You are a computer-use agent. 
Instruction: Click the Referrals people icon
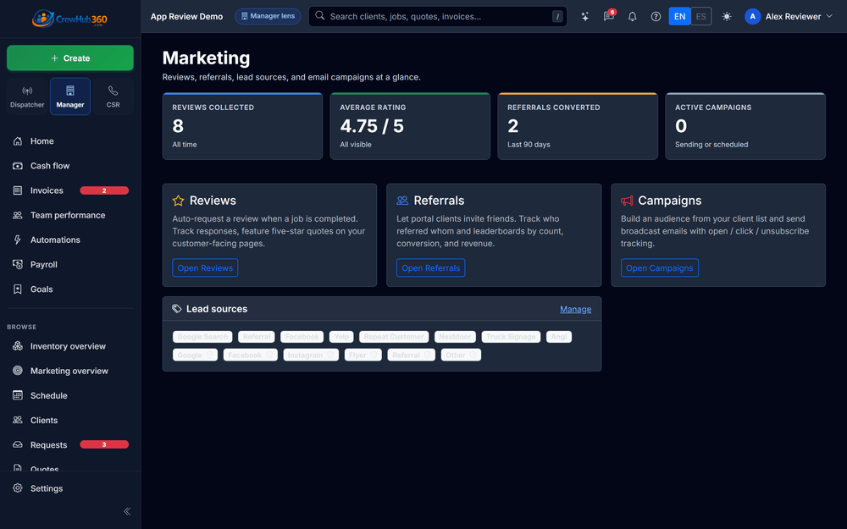(x=402, y=201)
